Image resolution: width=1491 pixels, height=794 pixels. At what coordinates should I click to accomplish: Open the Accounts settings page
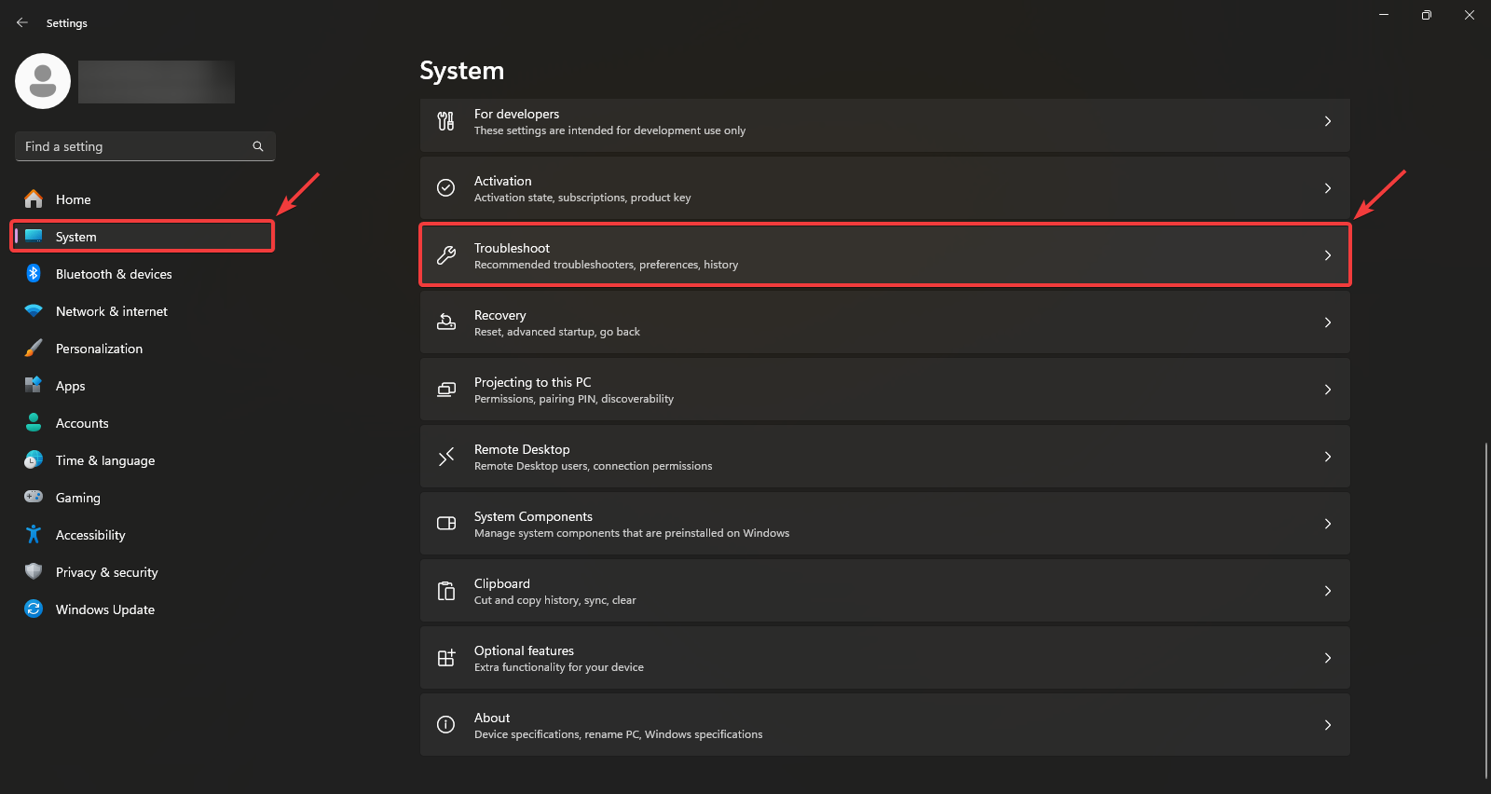(82, 423)
